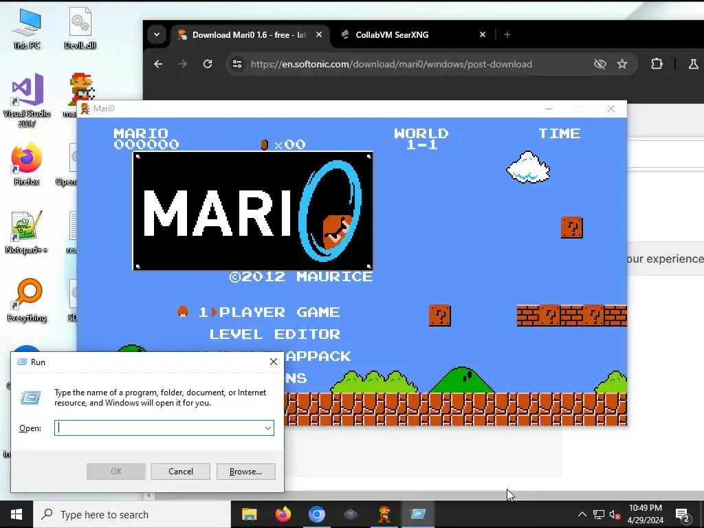Click the browser address bar URL
704x528 pixels.
[x=391, y=64]
